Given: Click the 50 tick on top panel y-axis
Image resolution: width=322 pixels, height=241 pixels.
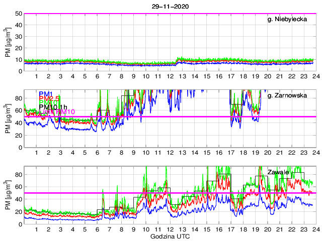Looking at the screenshot, I should [x=18, y=14].
